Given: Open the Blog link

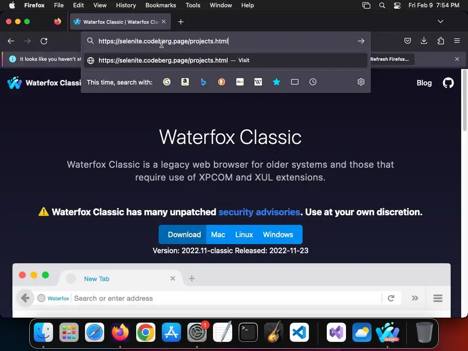Looking at the screenshot, I should pos(424,83).
